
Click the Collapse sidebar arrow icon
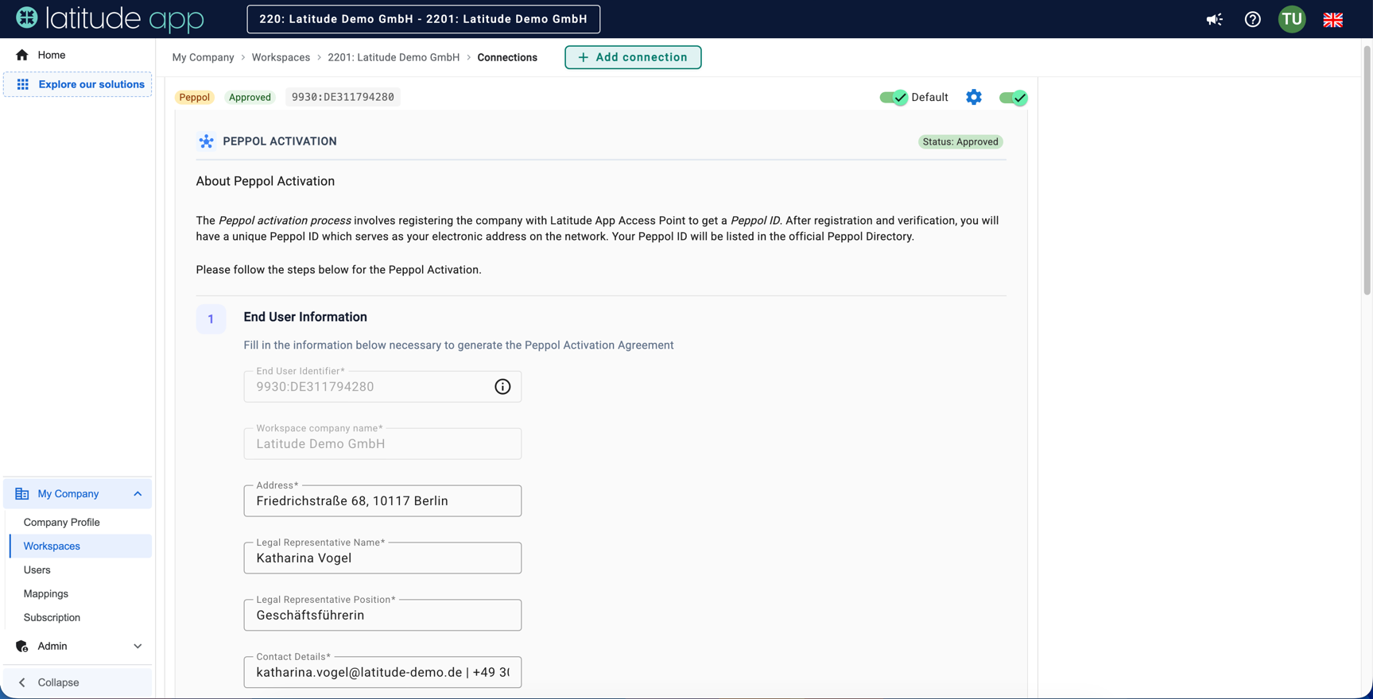click(22, 682)
